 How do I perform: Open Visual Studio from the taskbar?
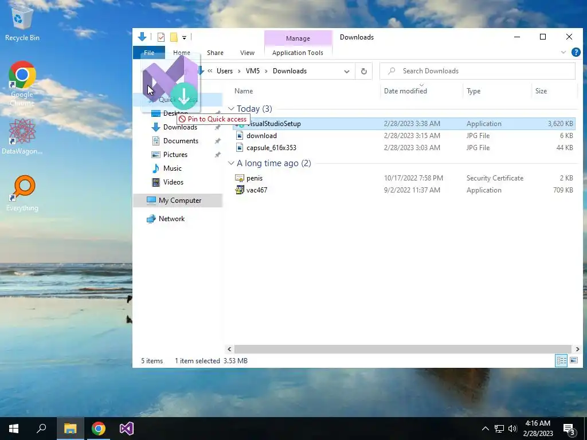(x=127, y=429)
